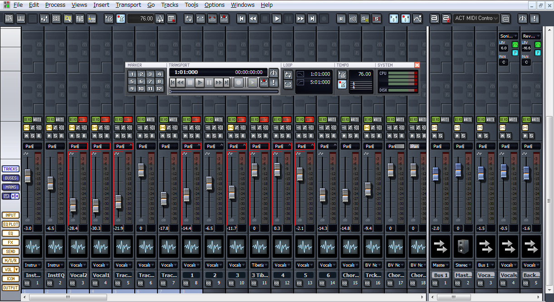Open the Piano Roll view from toolbar
Screen dimensions: 554x302
tap(21, 19)
